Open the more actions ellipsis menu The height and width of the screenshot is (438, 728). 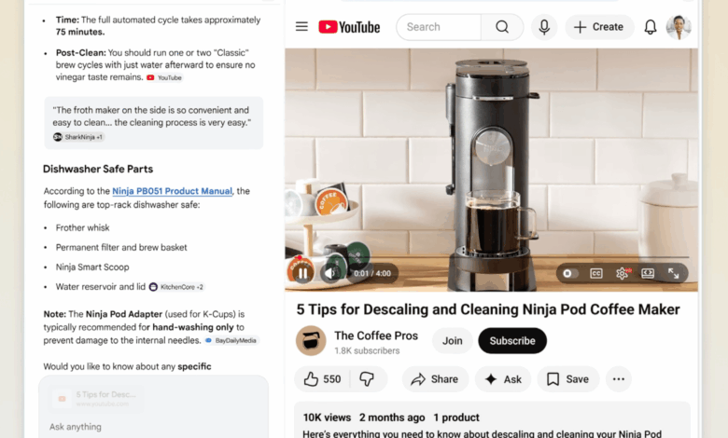[619, 379]
